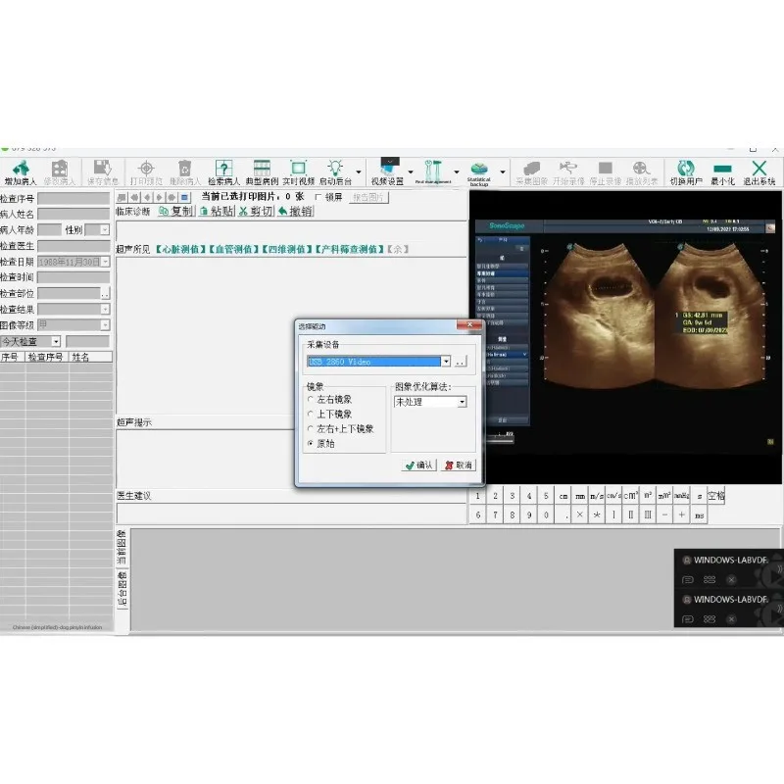
Task: Click 采集图象 capture image icon
Action: [531, 172]
